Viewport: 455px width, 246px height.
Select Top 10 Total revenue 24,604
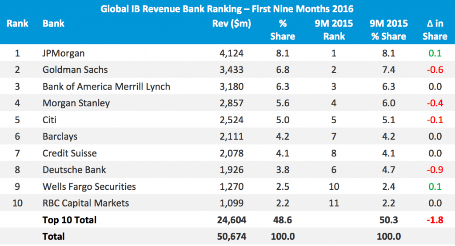[231, 220]
